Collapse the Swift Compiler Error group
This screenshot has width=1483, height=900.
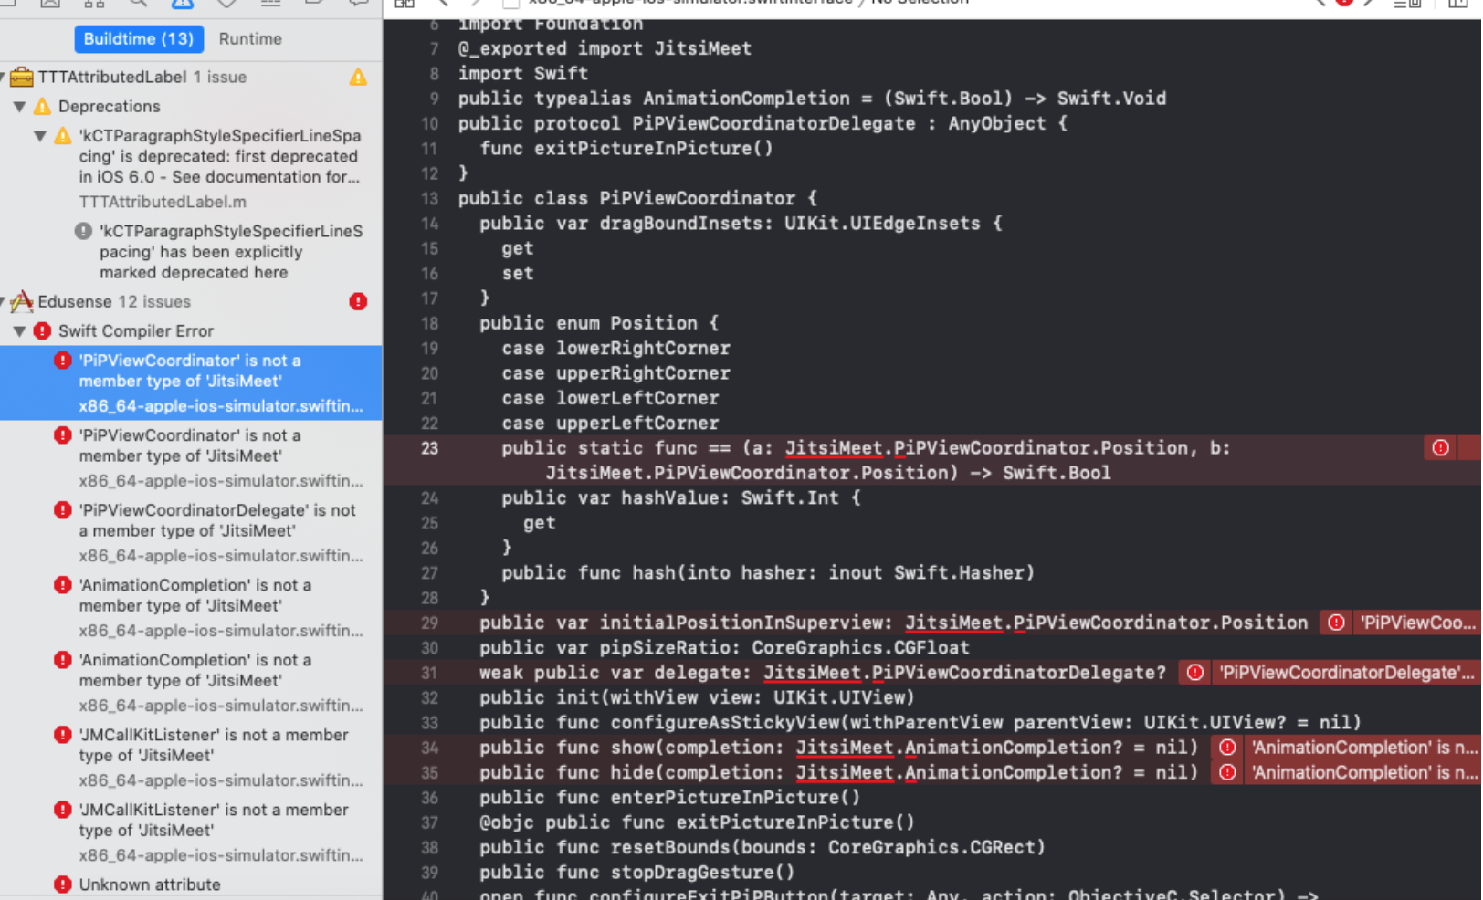(19, 331)
